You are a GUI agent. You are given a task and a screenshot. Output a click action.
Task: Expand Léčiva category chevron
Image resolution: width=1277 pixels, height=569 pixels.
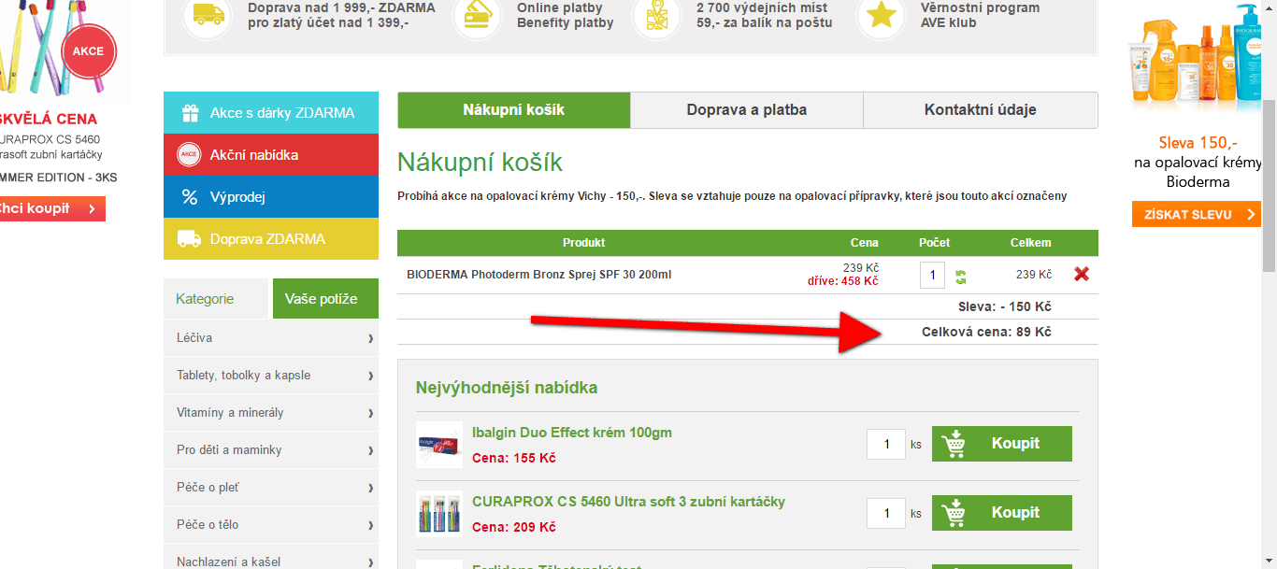(x=370, y=338)
